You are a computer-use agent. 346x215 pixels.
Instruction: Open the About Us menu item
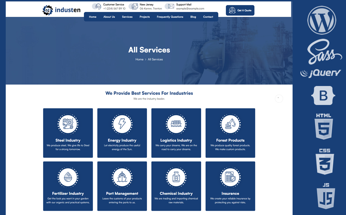point(109,17)
